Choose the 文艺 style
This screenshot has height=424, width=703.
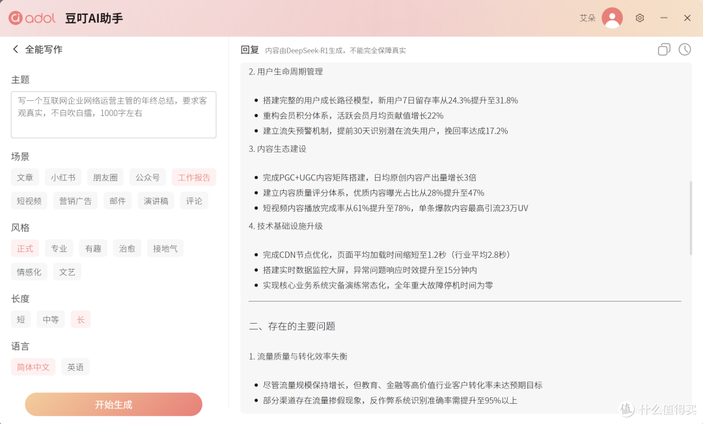click(x=67, y=272)
